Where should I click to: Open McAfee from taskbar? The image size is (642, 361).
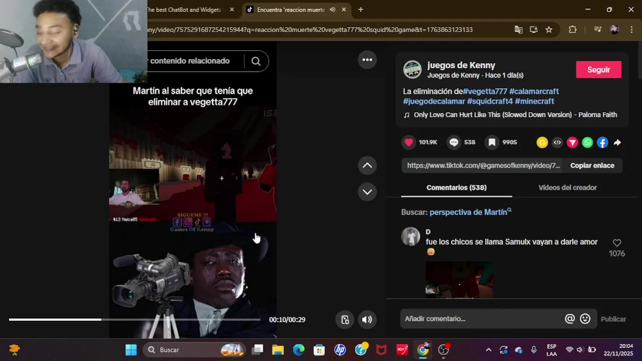tap(382, 349)
